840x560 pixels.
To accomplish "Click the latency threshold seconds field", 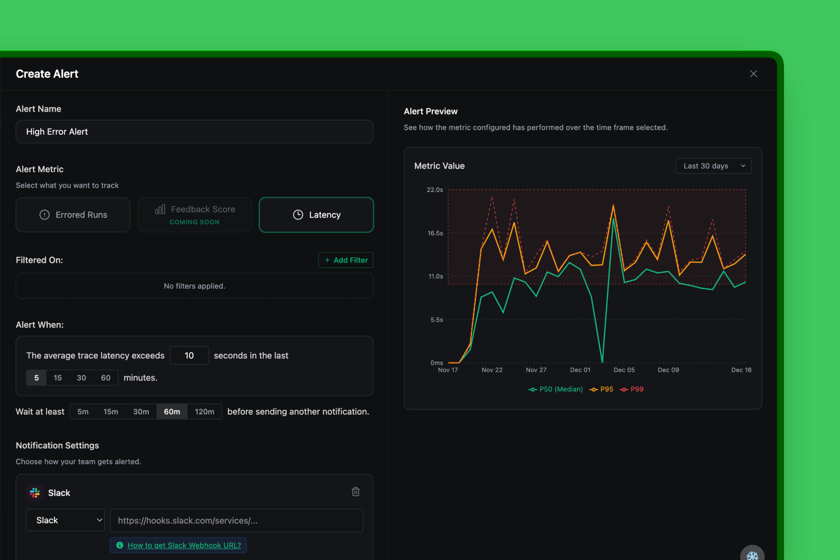I will point(189,356).
